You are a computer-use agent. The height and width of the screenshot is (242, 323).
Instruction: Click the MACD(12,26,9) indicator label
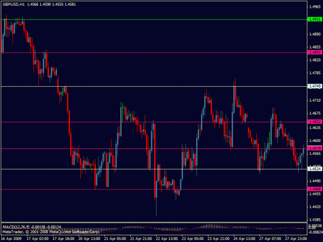17,227
